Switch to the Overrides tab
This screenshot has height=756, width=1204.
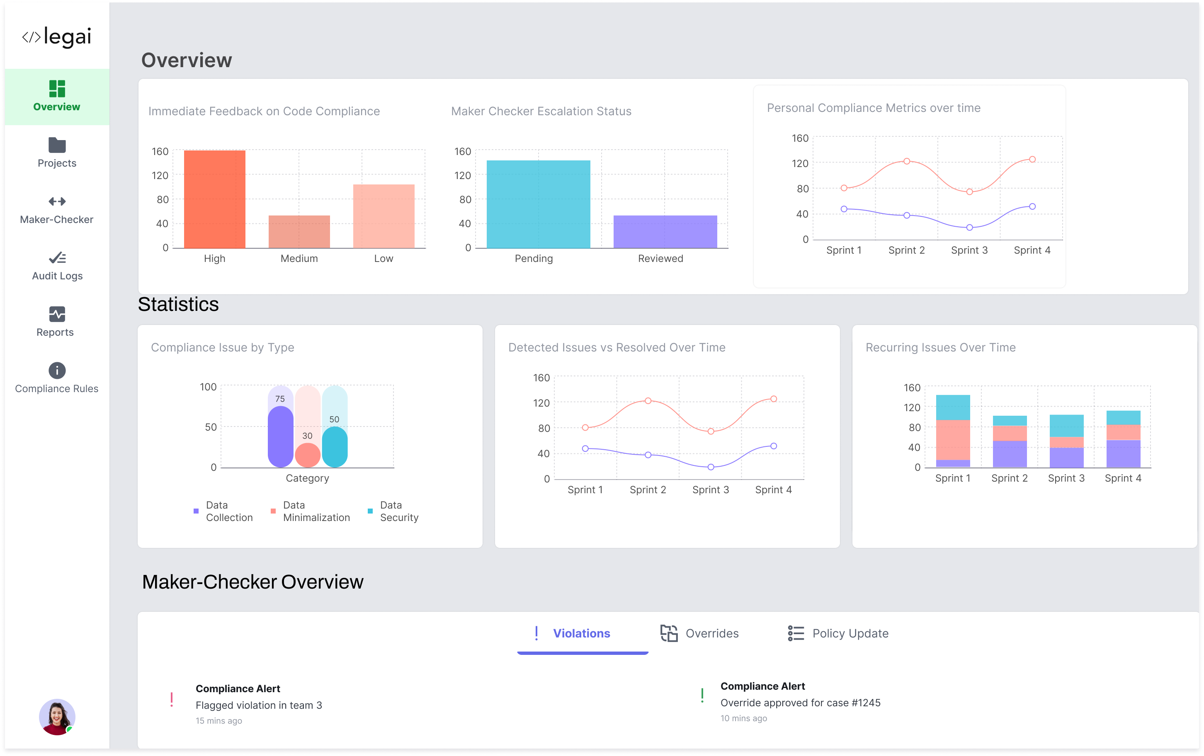(x=700, y=633)
